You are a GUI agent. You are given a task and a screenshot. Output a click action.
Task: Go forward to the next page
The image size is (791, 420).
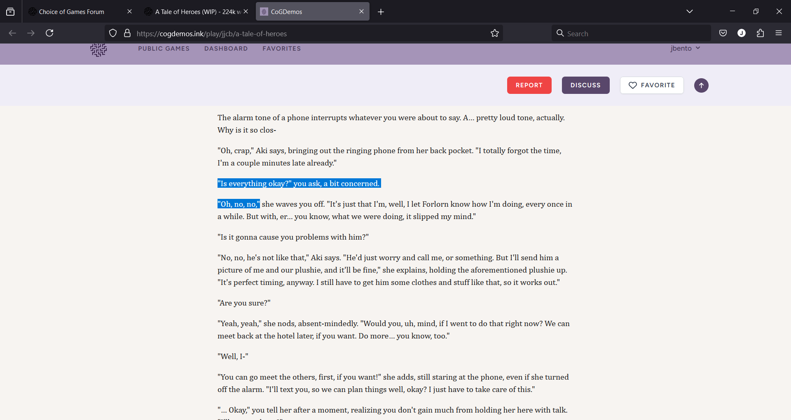(31, 33)
